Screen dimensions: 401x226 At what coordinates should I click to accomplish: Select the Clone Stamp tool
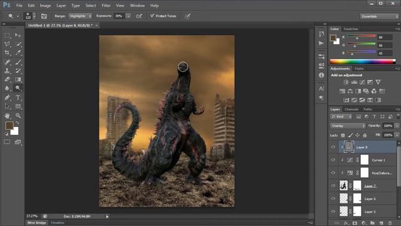[7, 70]
